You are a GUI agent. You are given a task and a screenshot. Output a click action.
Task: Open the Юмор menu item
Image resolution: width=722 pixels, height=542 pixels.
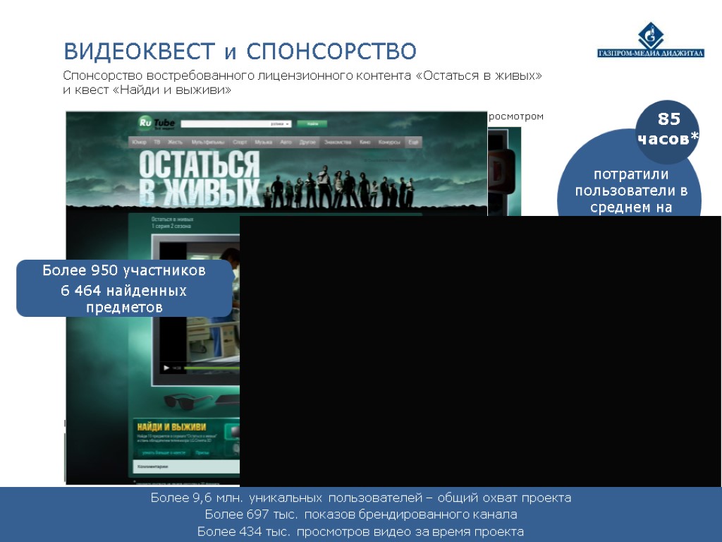pyautogui.click(x=139, y=142)
